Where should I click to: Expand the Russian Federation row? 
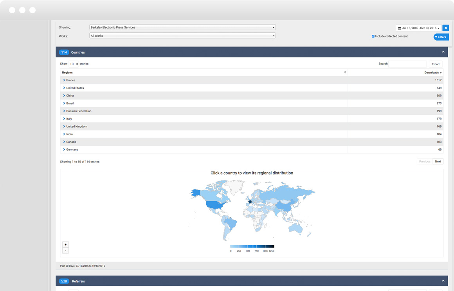[64, 111]
